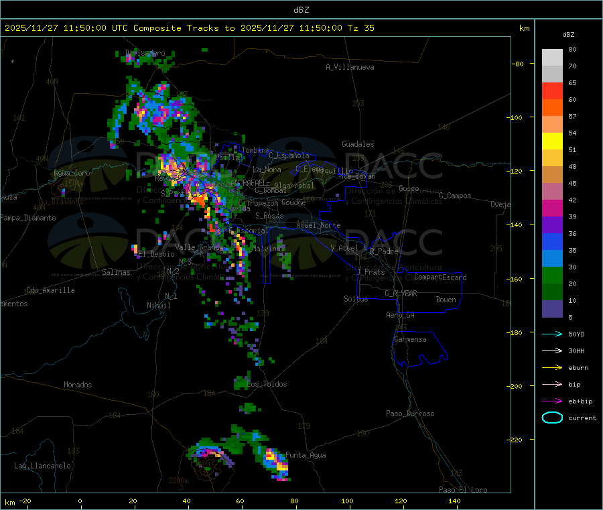
Task: Click the Lag.Llancanelo map label
Action: tap(42, 466)
